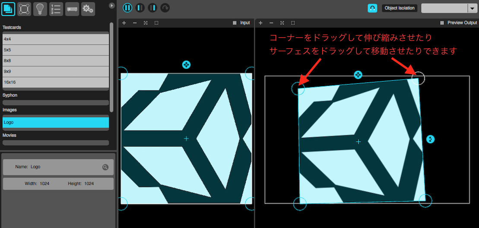
Task: Select the Output surface bottom-left corner handle
Action: click(x=300, y=203)
